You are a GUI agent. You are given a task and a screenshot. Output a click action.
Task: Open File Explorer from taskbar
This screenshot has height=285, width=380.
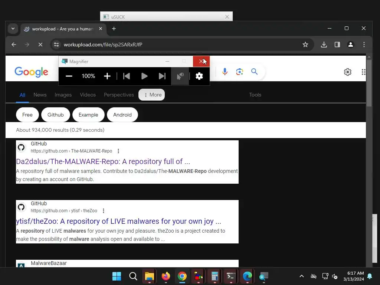(x=149, y=276)
